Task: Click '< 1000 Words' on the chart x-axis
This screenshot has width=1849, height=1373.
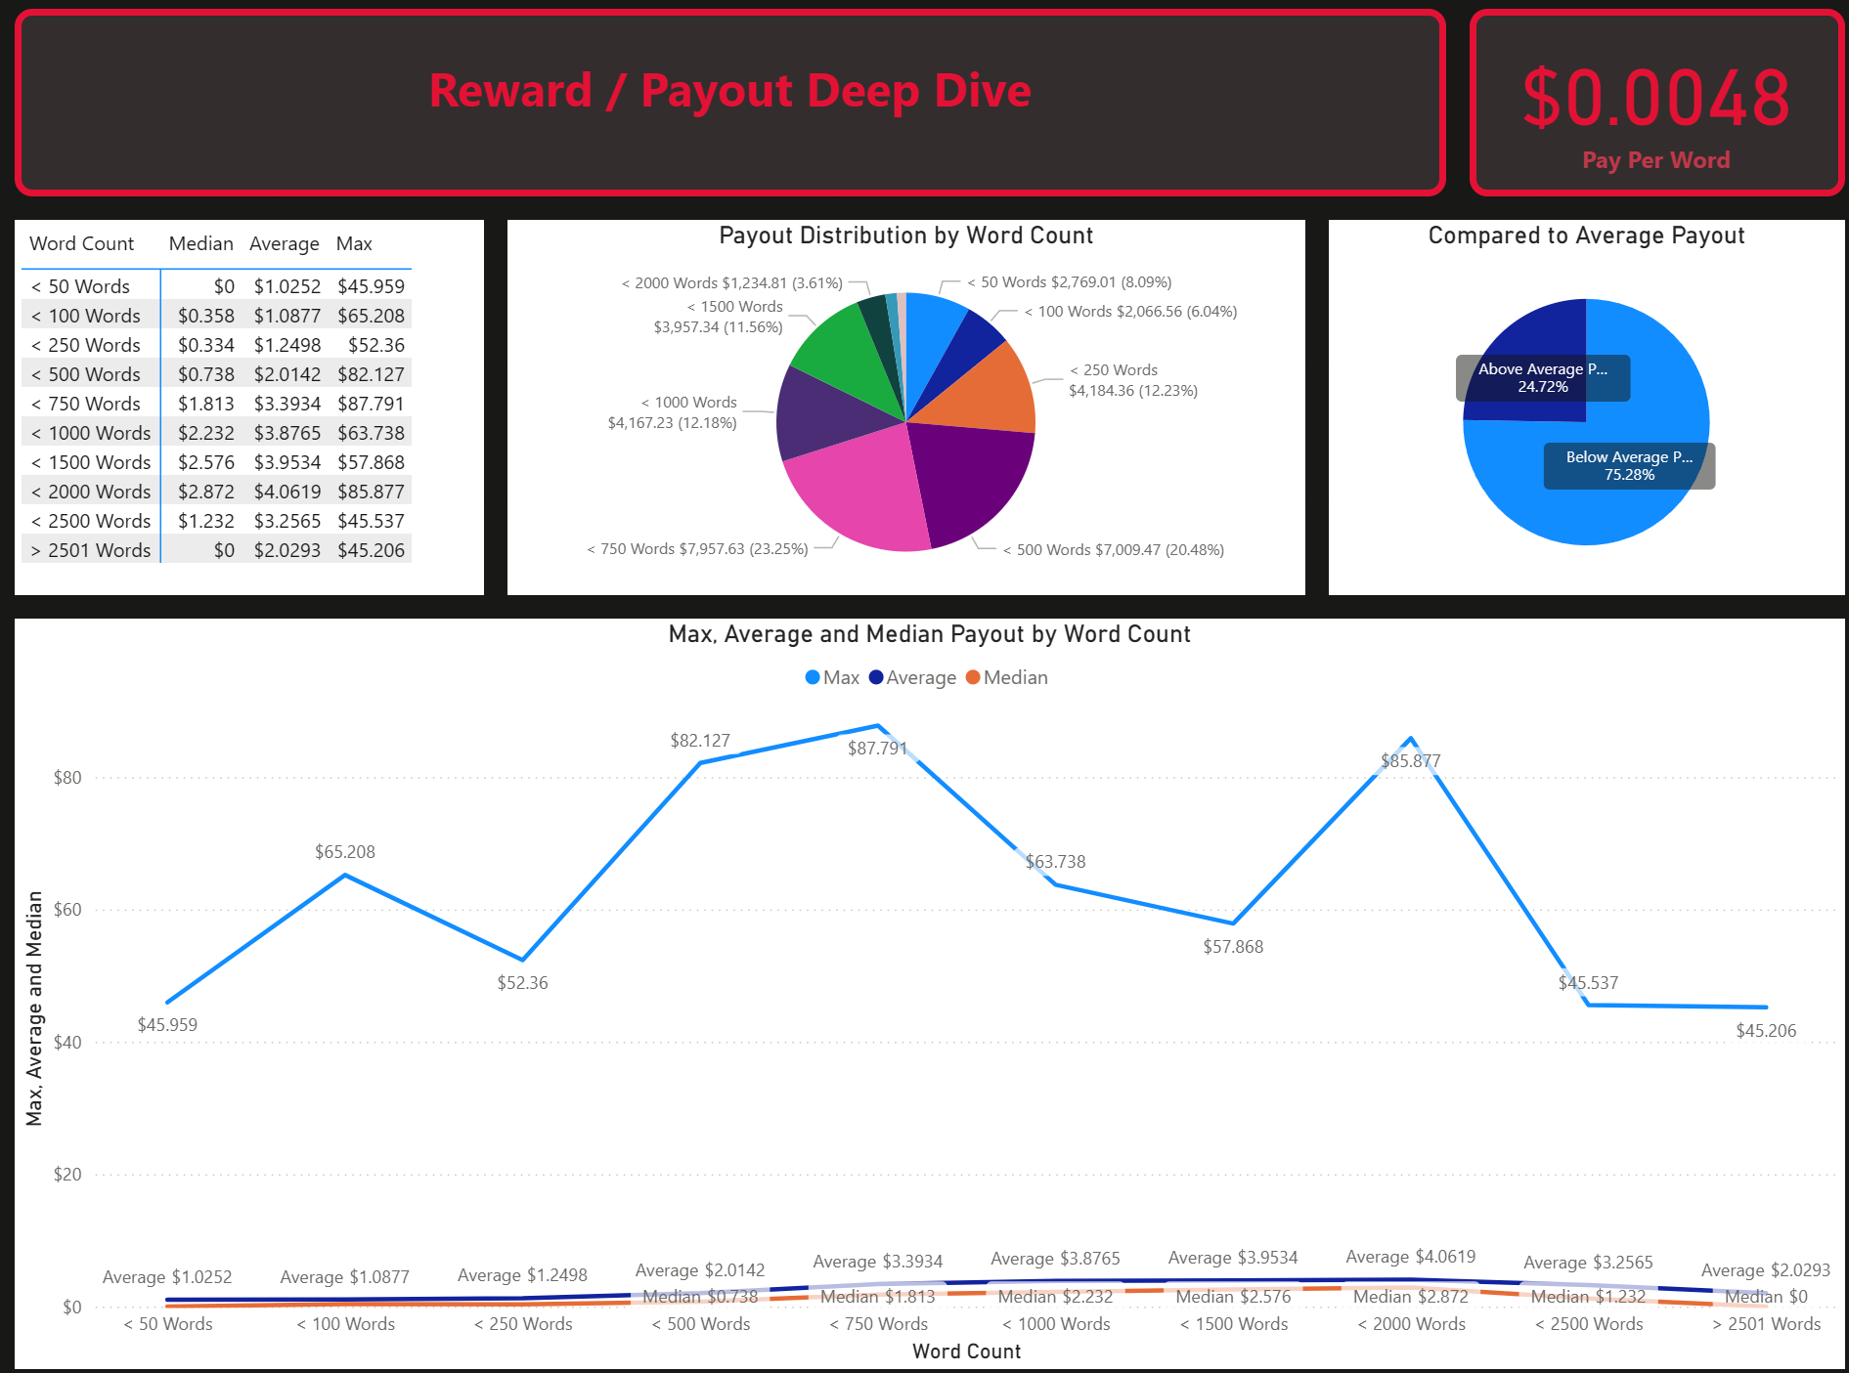Action: tap(1056, 1324)
